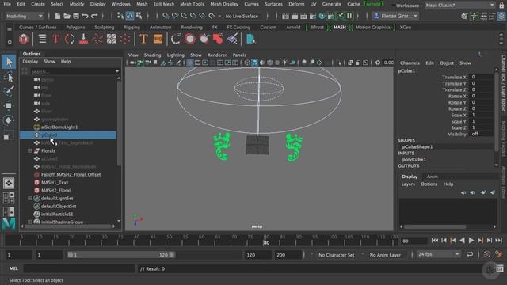
Task: Click the time range slider bar
Action: (x=120, y=255)
